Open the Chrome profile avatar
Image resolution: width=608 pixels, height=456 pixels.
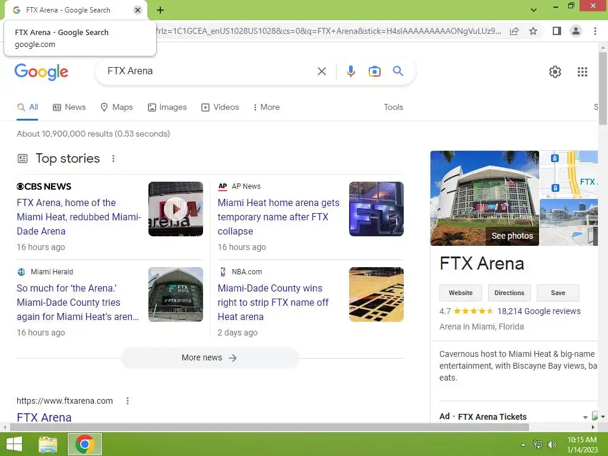click(576, 31)
